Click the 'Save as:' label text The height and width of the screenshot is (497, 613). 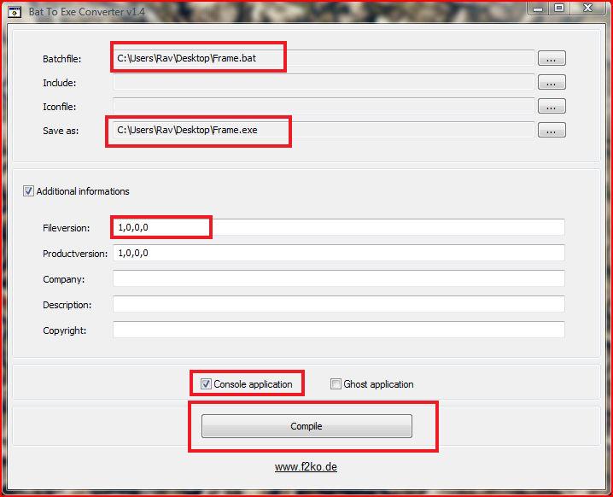[x=61, y=131]
